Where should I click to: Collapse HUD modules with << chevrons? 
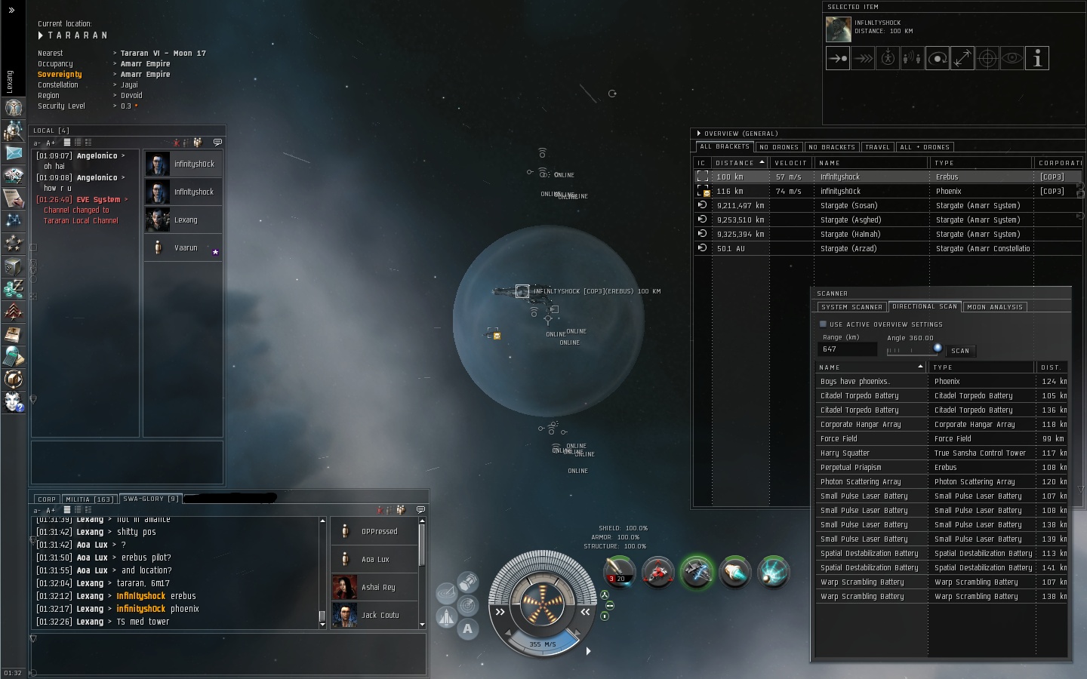tap(585, 612)
